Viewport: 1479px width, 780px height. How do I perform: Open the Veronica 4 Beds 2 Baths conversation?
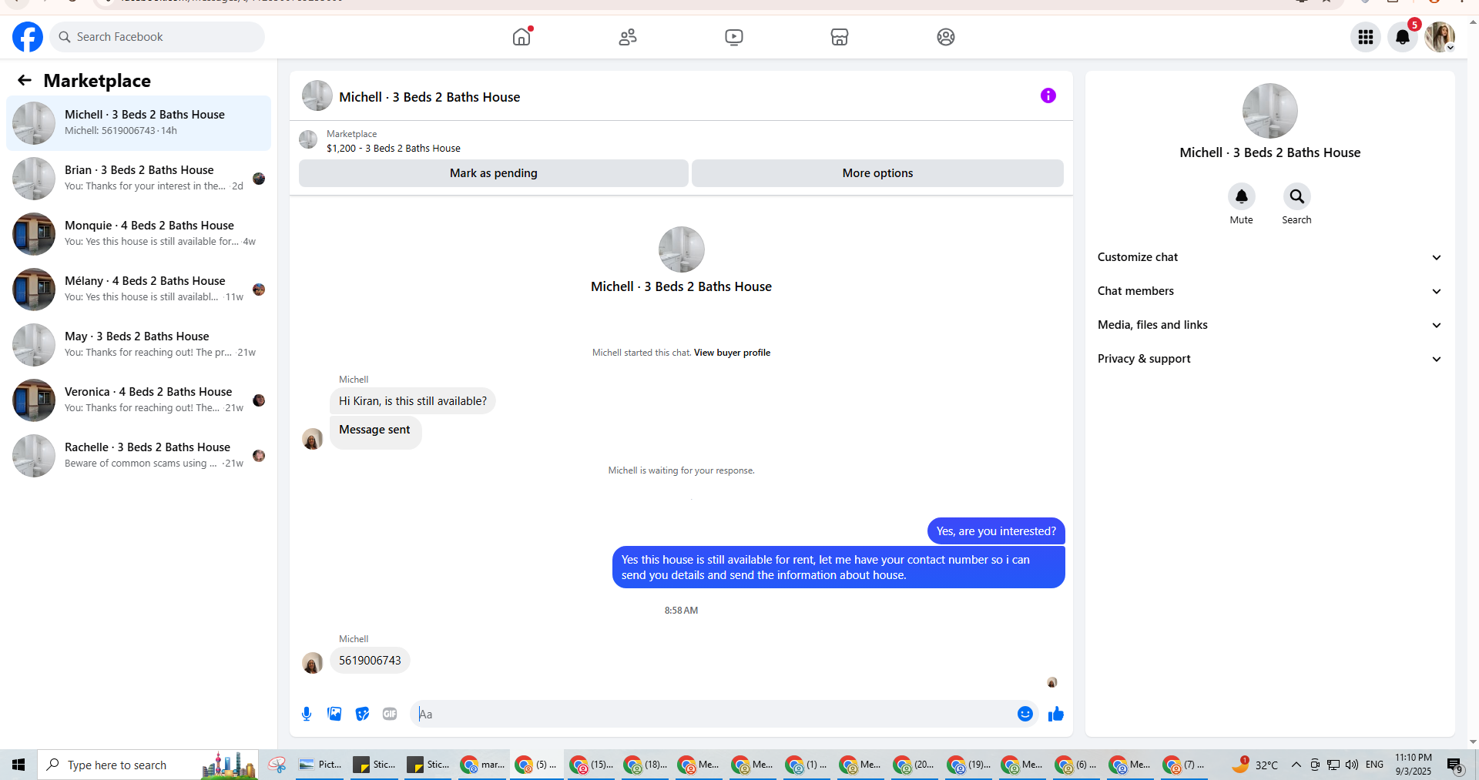coord(139,400)
